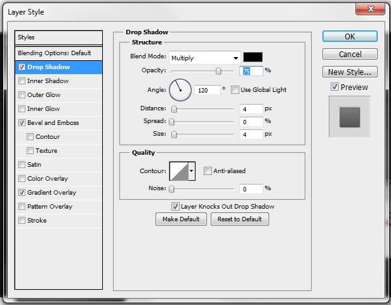This screenshot has width=391, height=305.
Task: Enable the Texture sub-option checkbox
Action: click(x=30, y=151)
